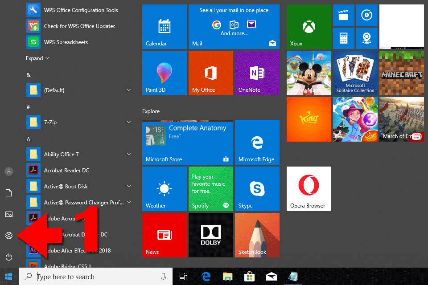Click the Microsoft Edge taskbar icon
The height and width of the screenshot is (285, 428).
[206, 277]
